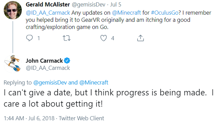Image resolution: width=215 pixels, height=123 pixels.
Task: Click @Minecraft in Replying to line
Action: click(94, 82)
